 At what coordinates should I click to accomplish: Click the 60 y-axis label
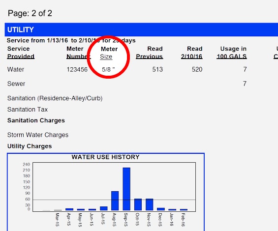28,199
